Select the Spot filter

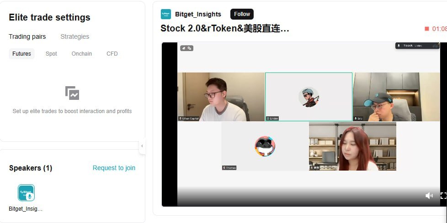pos(51,54)
